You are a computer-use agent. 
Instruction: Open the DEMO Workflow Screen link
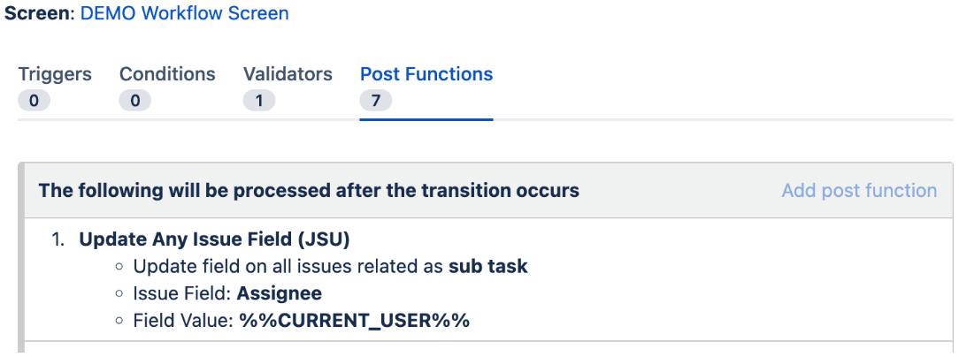[x=184, y=13]
